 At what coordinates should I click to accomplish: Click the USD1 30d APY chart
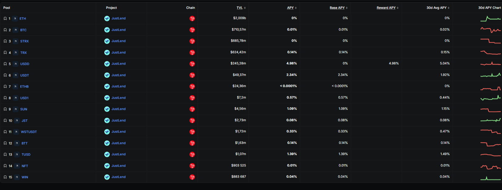tap(490, 98)
